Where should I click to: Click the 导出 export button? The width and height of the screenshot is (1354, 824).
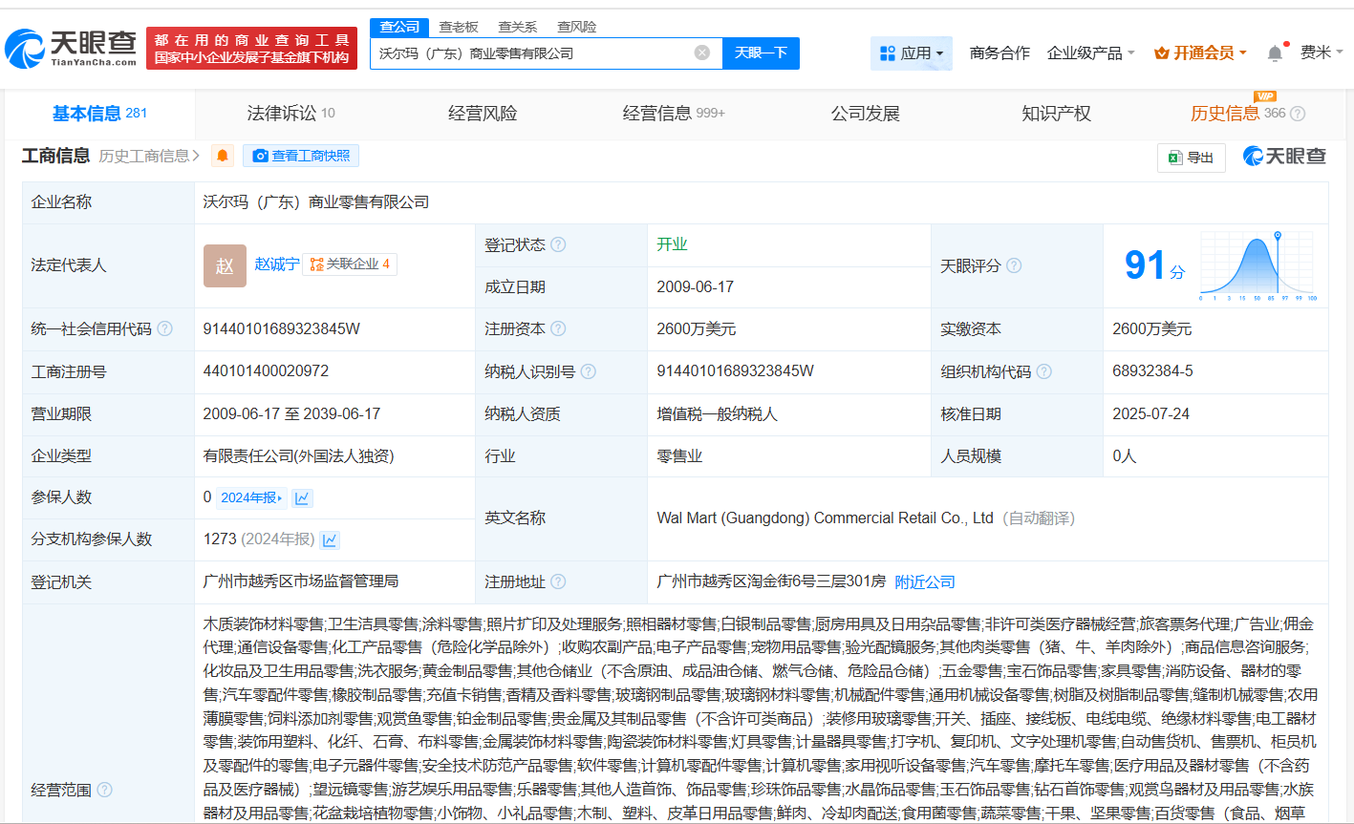(x=1191, y=158)
